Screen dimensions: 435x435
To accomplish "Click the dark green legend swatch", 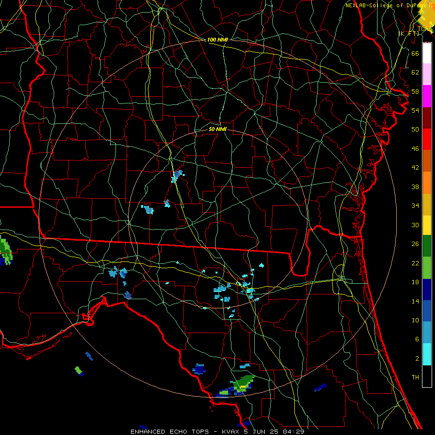I will 427,246.
